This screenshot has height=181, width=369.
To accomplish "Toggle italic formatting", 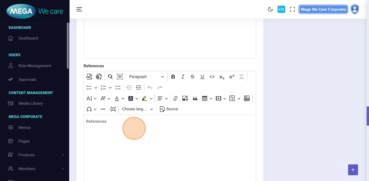I will tap(183, 77).
